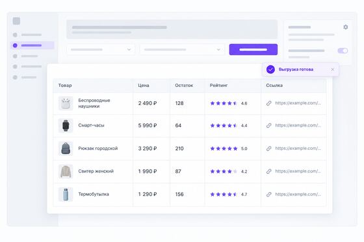Click the "Товар" column header

pos(65,85)
